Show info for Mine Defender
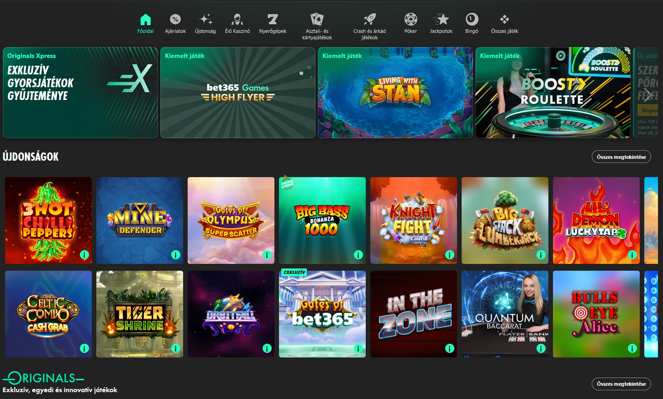Viewport: 663px width, 399px height. (176, 255)
